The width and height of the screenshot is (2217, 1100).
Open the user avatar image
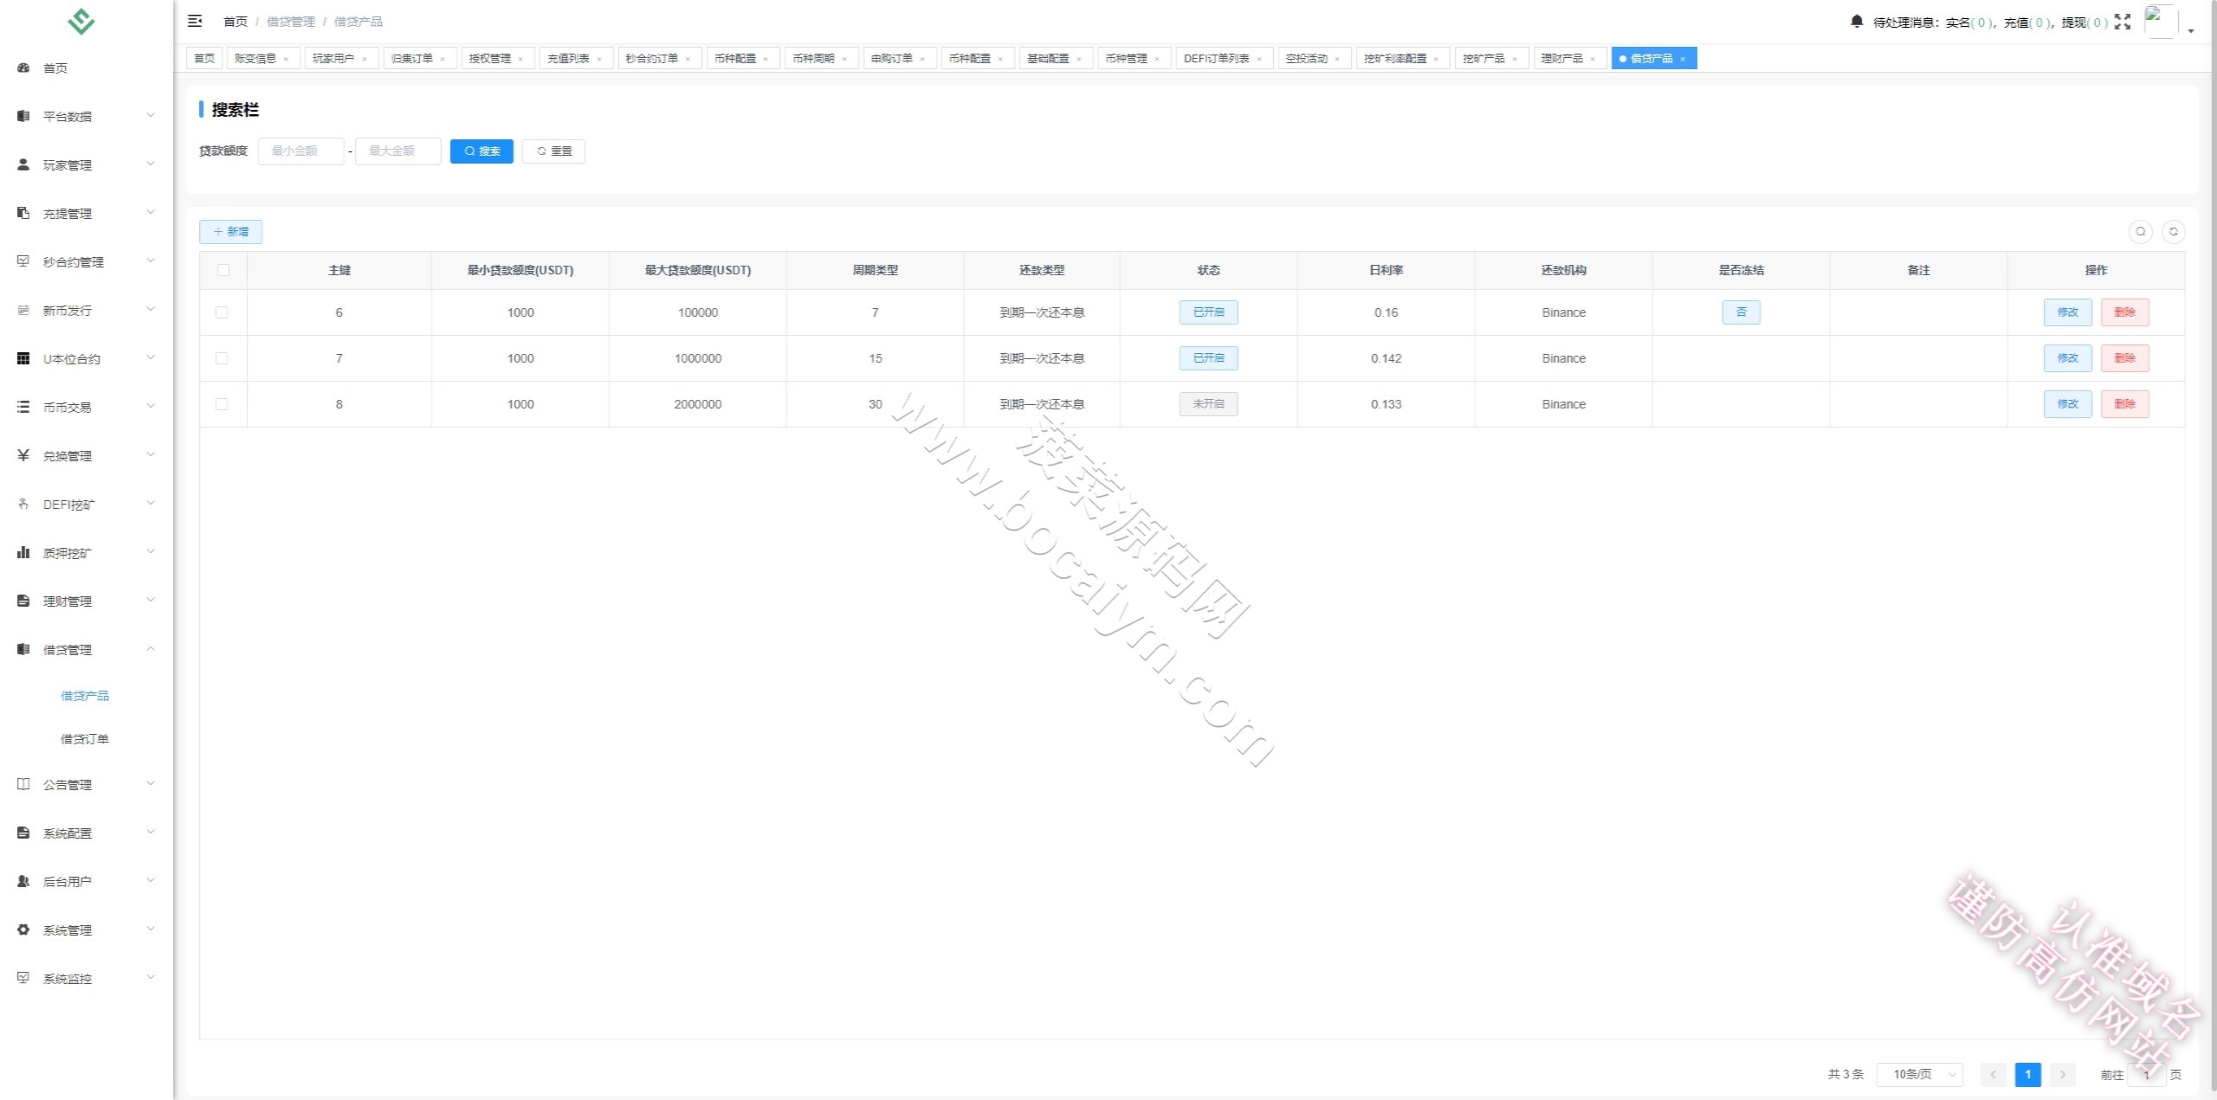click(x=2161, y=22)
